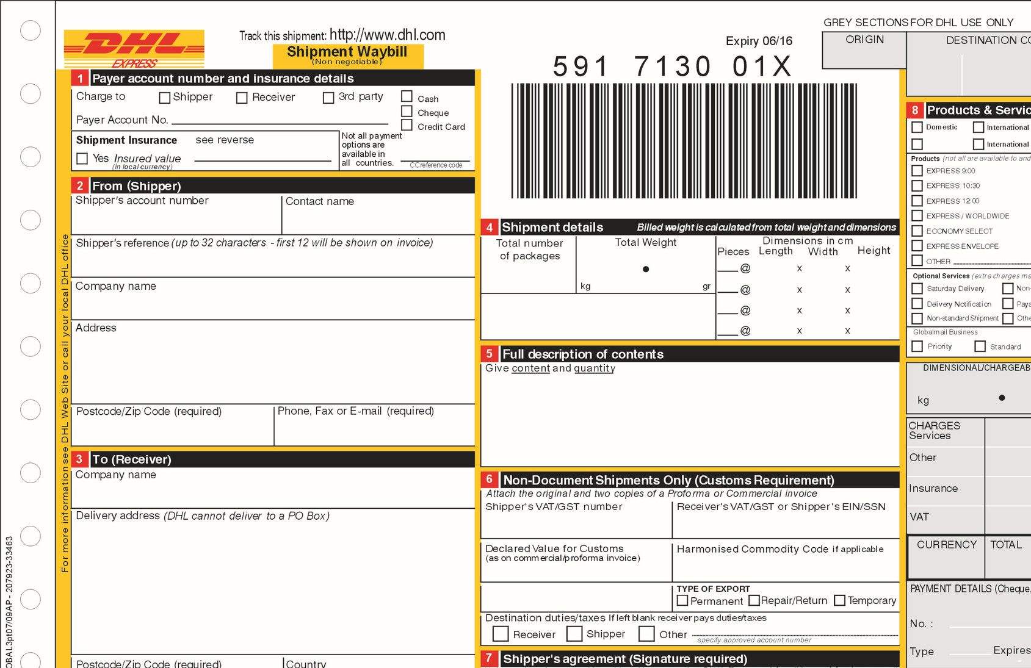Click section 6 Non-Document Shipments header
This screenshot has height=668, width=1031.
click(690, 479)
